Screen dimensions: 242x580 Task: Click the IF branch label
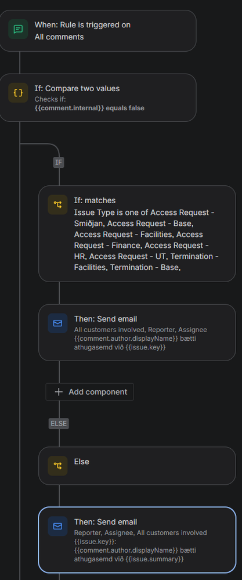point(59,163)
